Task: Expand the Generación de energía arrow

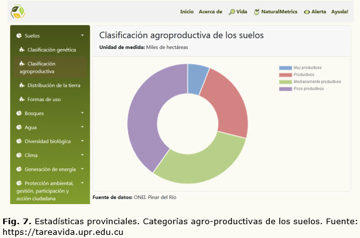Action: 82,169
